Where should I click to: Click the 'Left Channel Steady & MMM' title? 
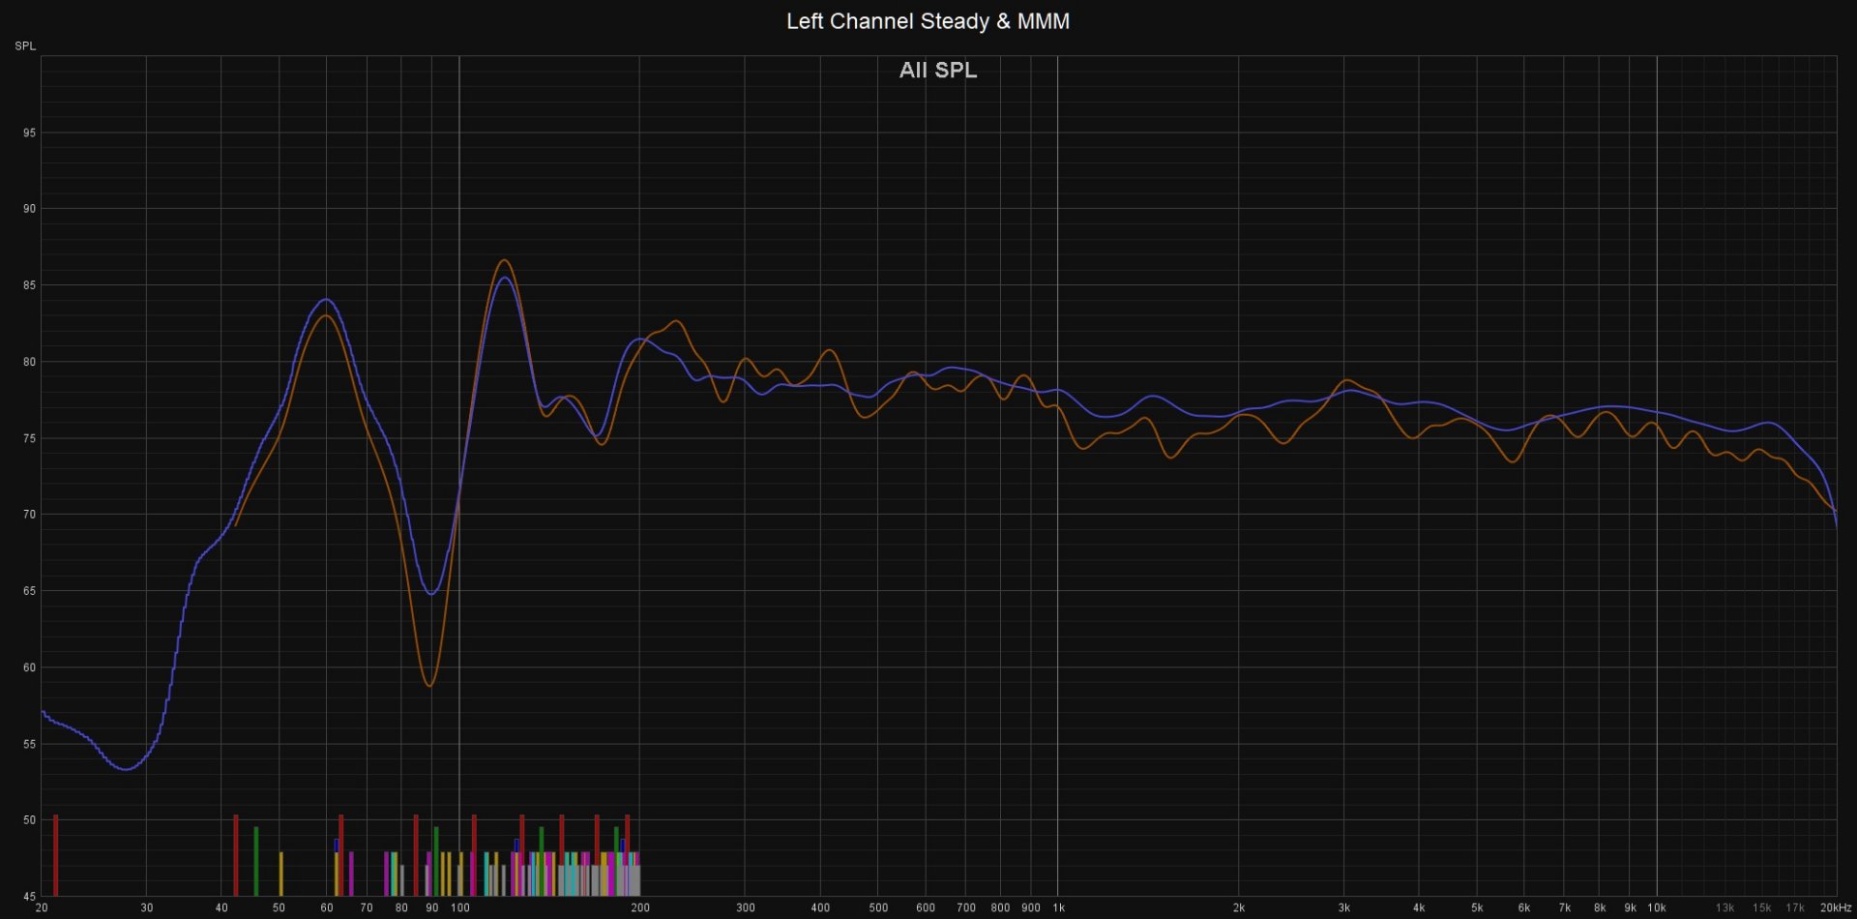point(928,21)
